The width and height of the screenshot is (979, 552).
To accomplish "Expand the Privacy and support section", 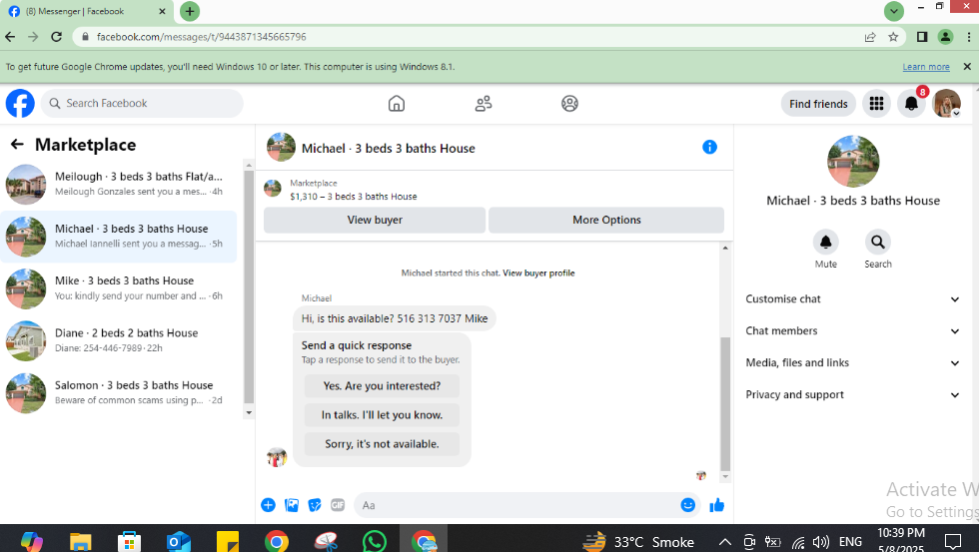I will [852, 394].
